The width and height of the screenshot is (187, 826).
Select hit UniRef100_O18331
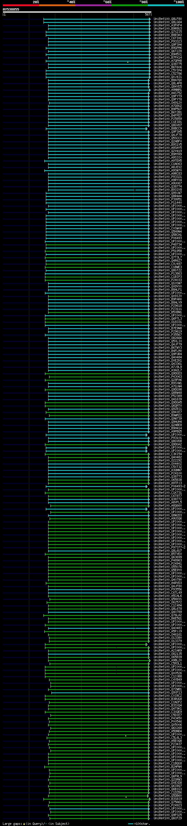(x=168, y=322)
